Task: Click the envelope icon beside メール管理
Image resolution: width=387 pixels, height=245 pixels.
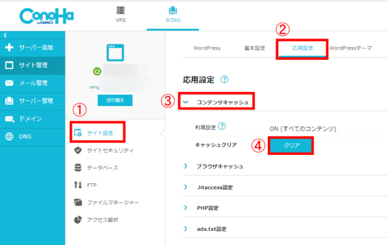Action: point(10,83)
